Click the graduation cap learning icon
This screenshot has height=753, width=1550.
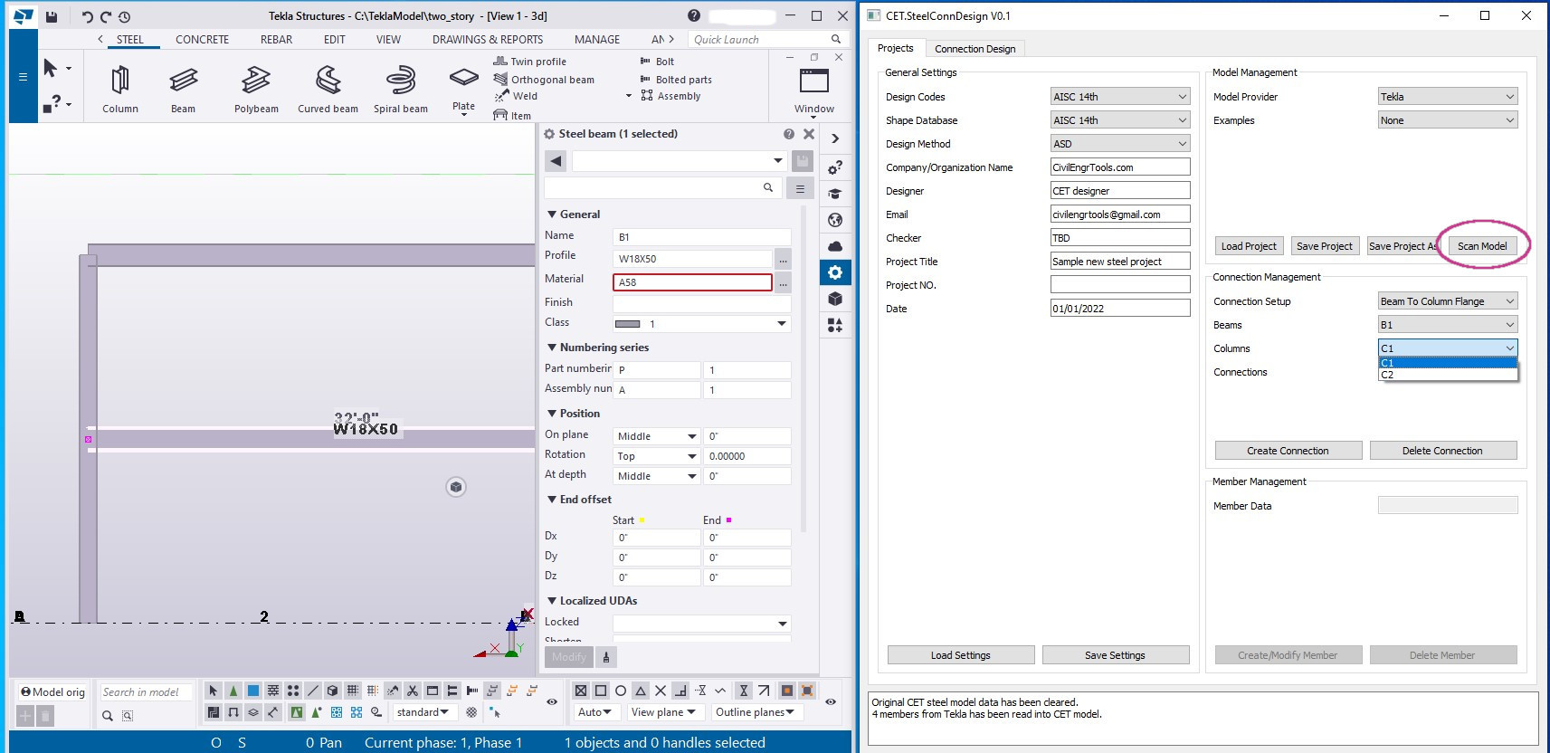tap(834, 194)
